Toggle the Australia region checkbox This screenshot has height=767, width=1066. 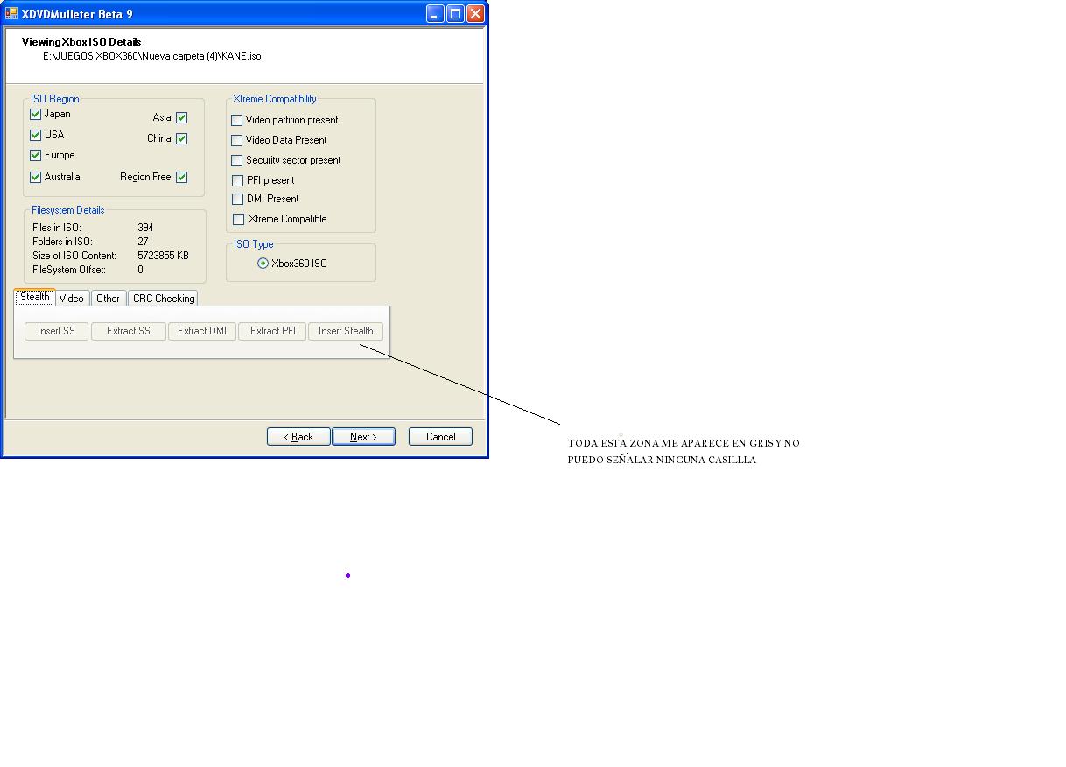(x=36, y=178)
